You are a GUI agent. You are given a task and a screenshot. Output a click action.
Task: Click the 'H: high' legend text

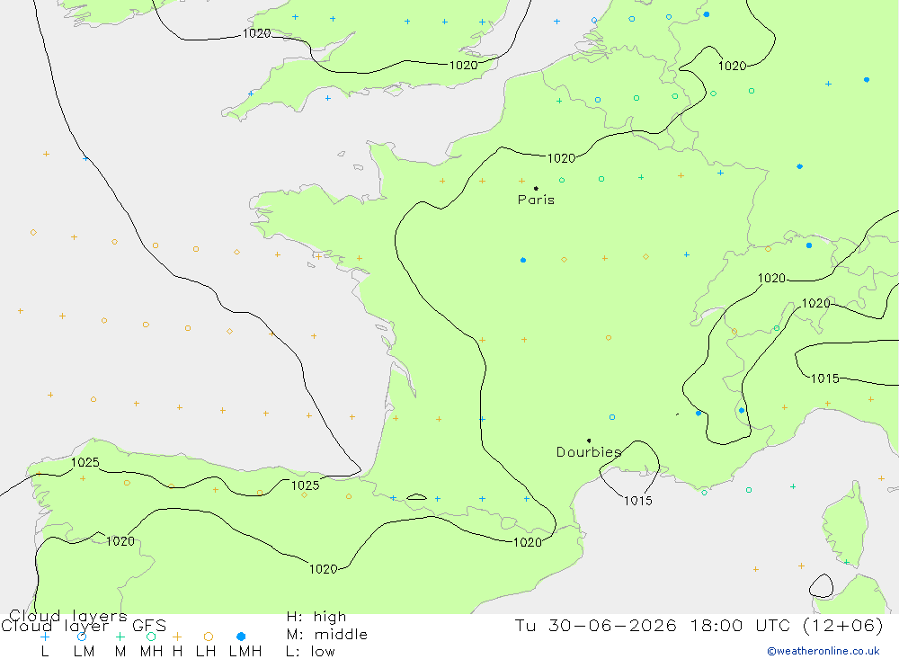click(x=316, y=617)
